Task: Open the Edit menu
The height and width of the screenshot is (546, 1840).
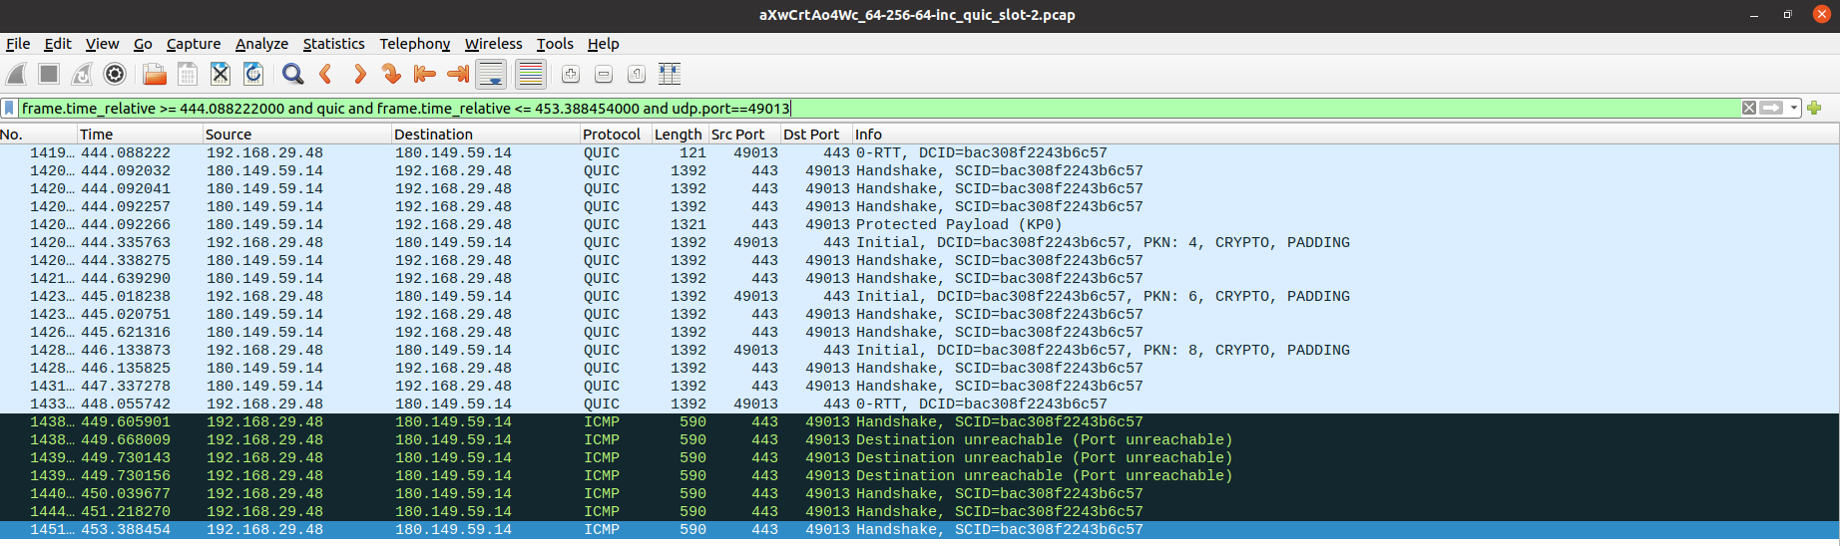Action: coord(58,44)
